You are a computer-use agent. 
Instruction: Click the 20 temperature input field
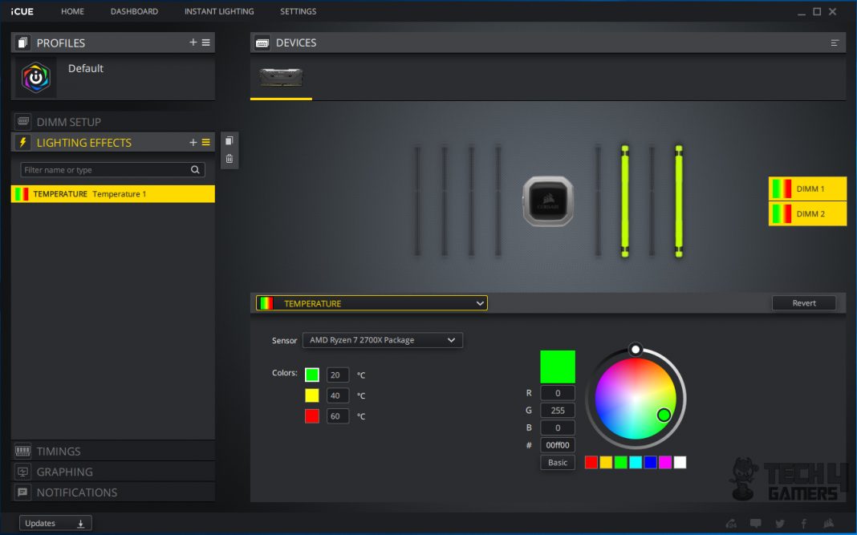tap(338, 375)
